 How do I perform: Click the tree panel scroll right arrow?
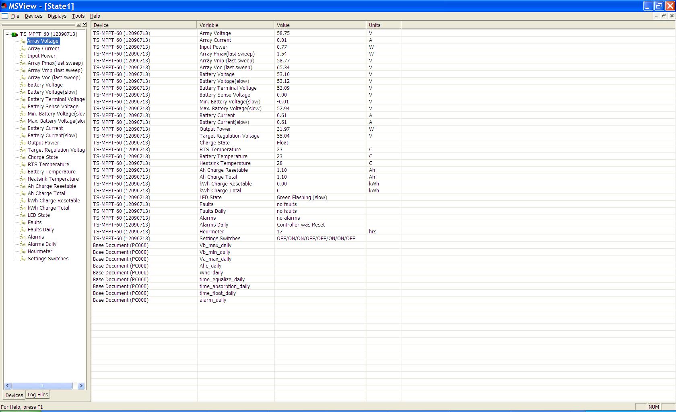point(81,386)
